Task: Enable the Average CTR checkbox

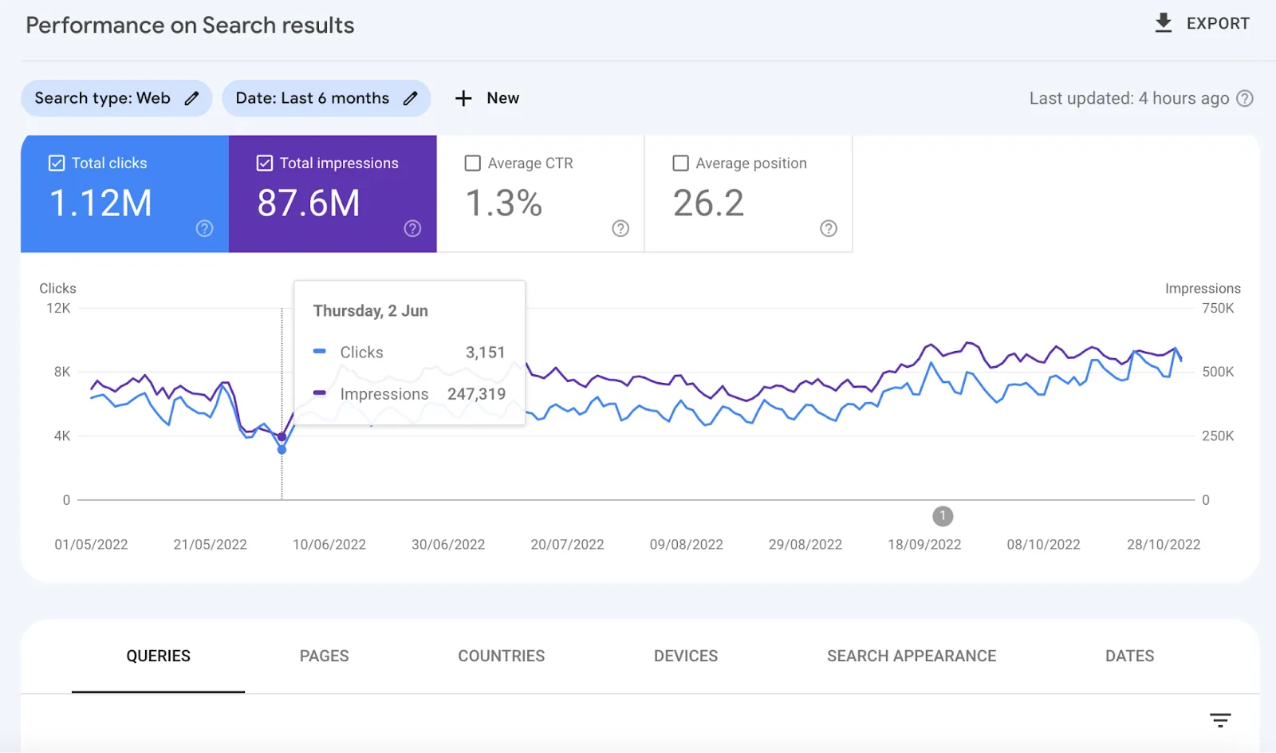Action: 473,163
